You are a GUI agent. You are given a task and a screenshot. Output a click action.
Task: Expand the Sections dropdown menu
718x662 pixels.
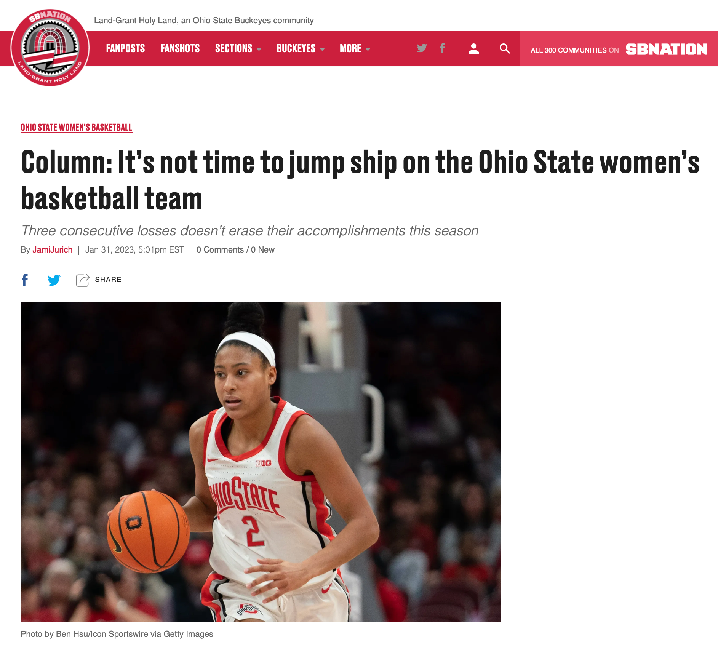click(238, 48)
